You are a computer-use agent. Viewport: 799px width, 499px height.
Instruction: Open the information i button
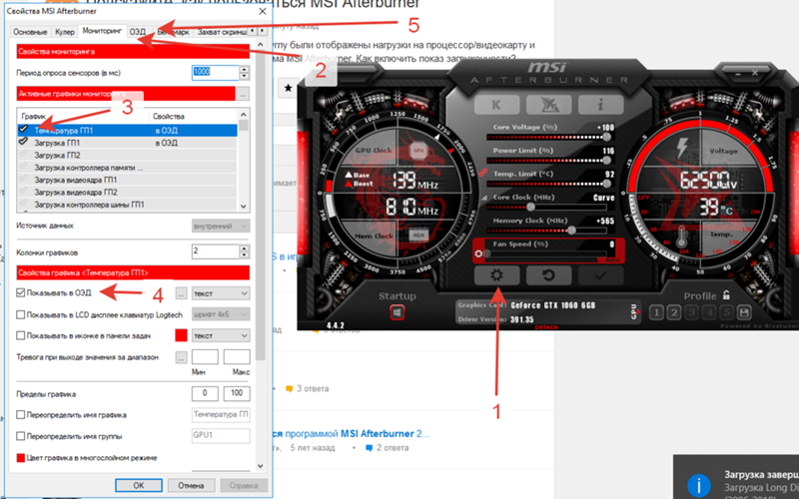pos(601,105)
